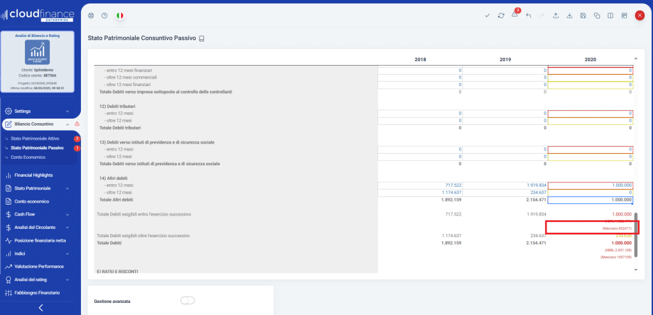The height and width of the screenshot is (315, 653).
Task: Click the badge 1 on Stato Patrimoniale Passivo
Action: coord(77,148)
